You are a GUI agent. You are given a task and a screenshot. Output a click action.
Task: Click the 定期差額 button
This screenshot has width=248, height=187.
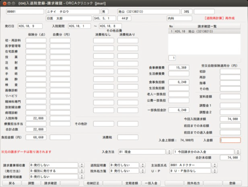(132, 183)
